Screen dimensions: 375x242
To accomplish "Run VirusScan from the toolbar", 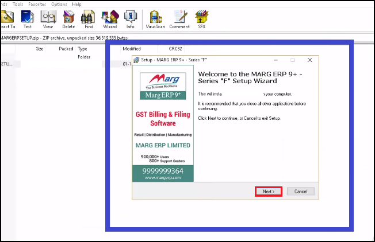I will coord(155,19).
